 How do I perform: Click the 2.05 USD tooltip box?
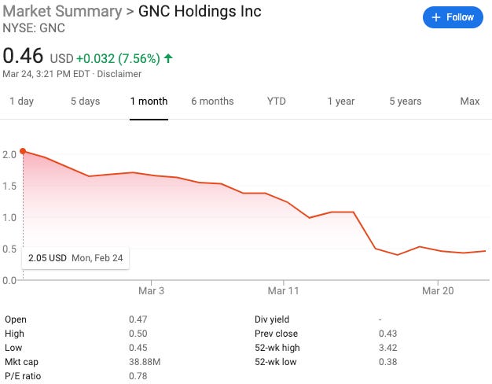76,257
